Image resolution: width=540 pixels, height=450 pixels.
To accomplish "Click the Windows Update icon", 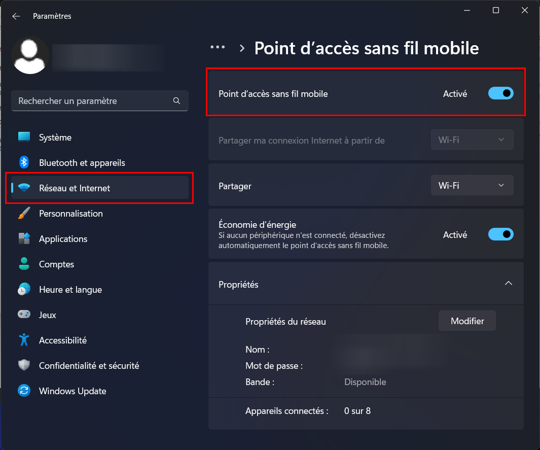I will click(x=24, y=391).
